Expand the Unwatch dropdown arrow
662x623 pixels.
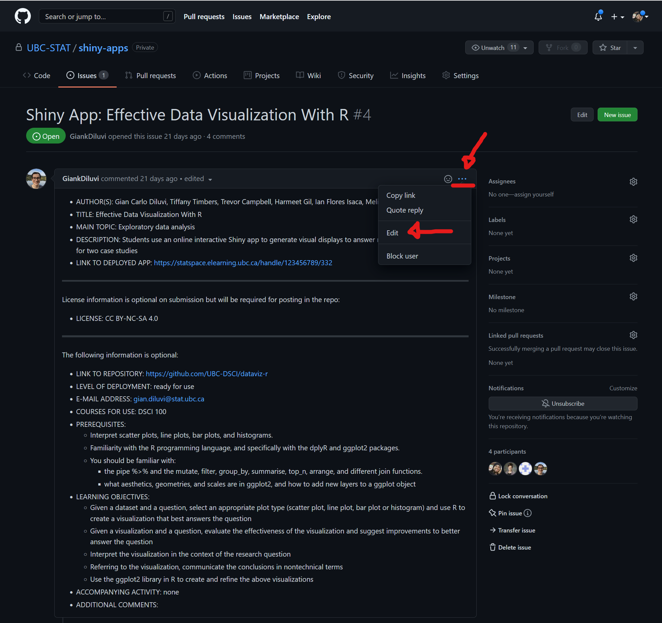coord(526,48)
